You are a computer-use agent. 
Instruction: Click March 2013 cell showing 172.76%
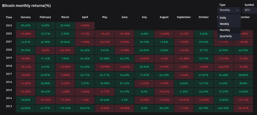(x=65, y=108)
